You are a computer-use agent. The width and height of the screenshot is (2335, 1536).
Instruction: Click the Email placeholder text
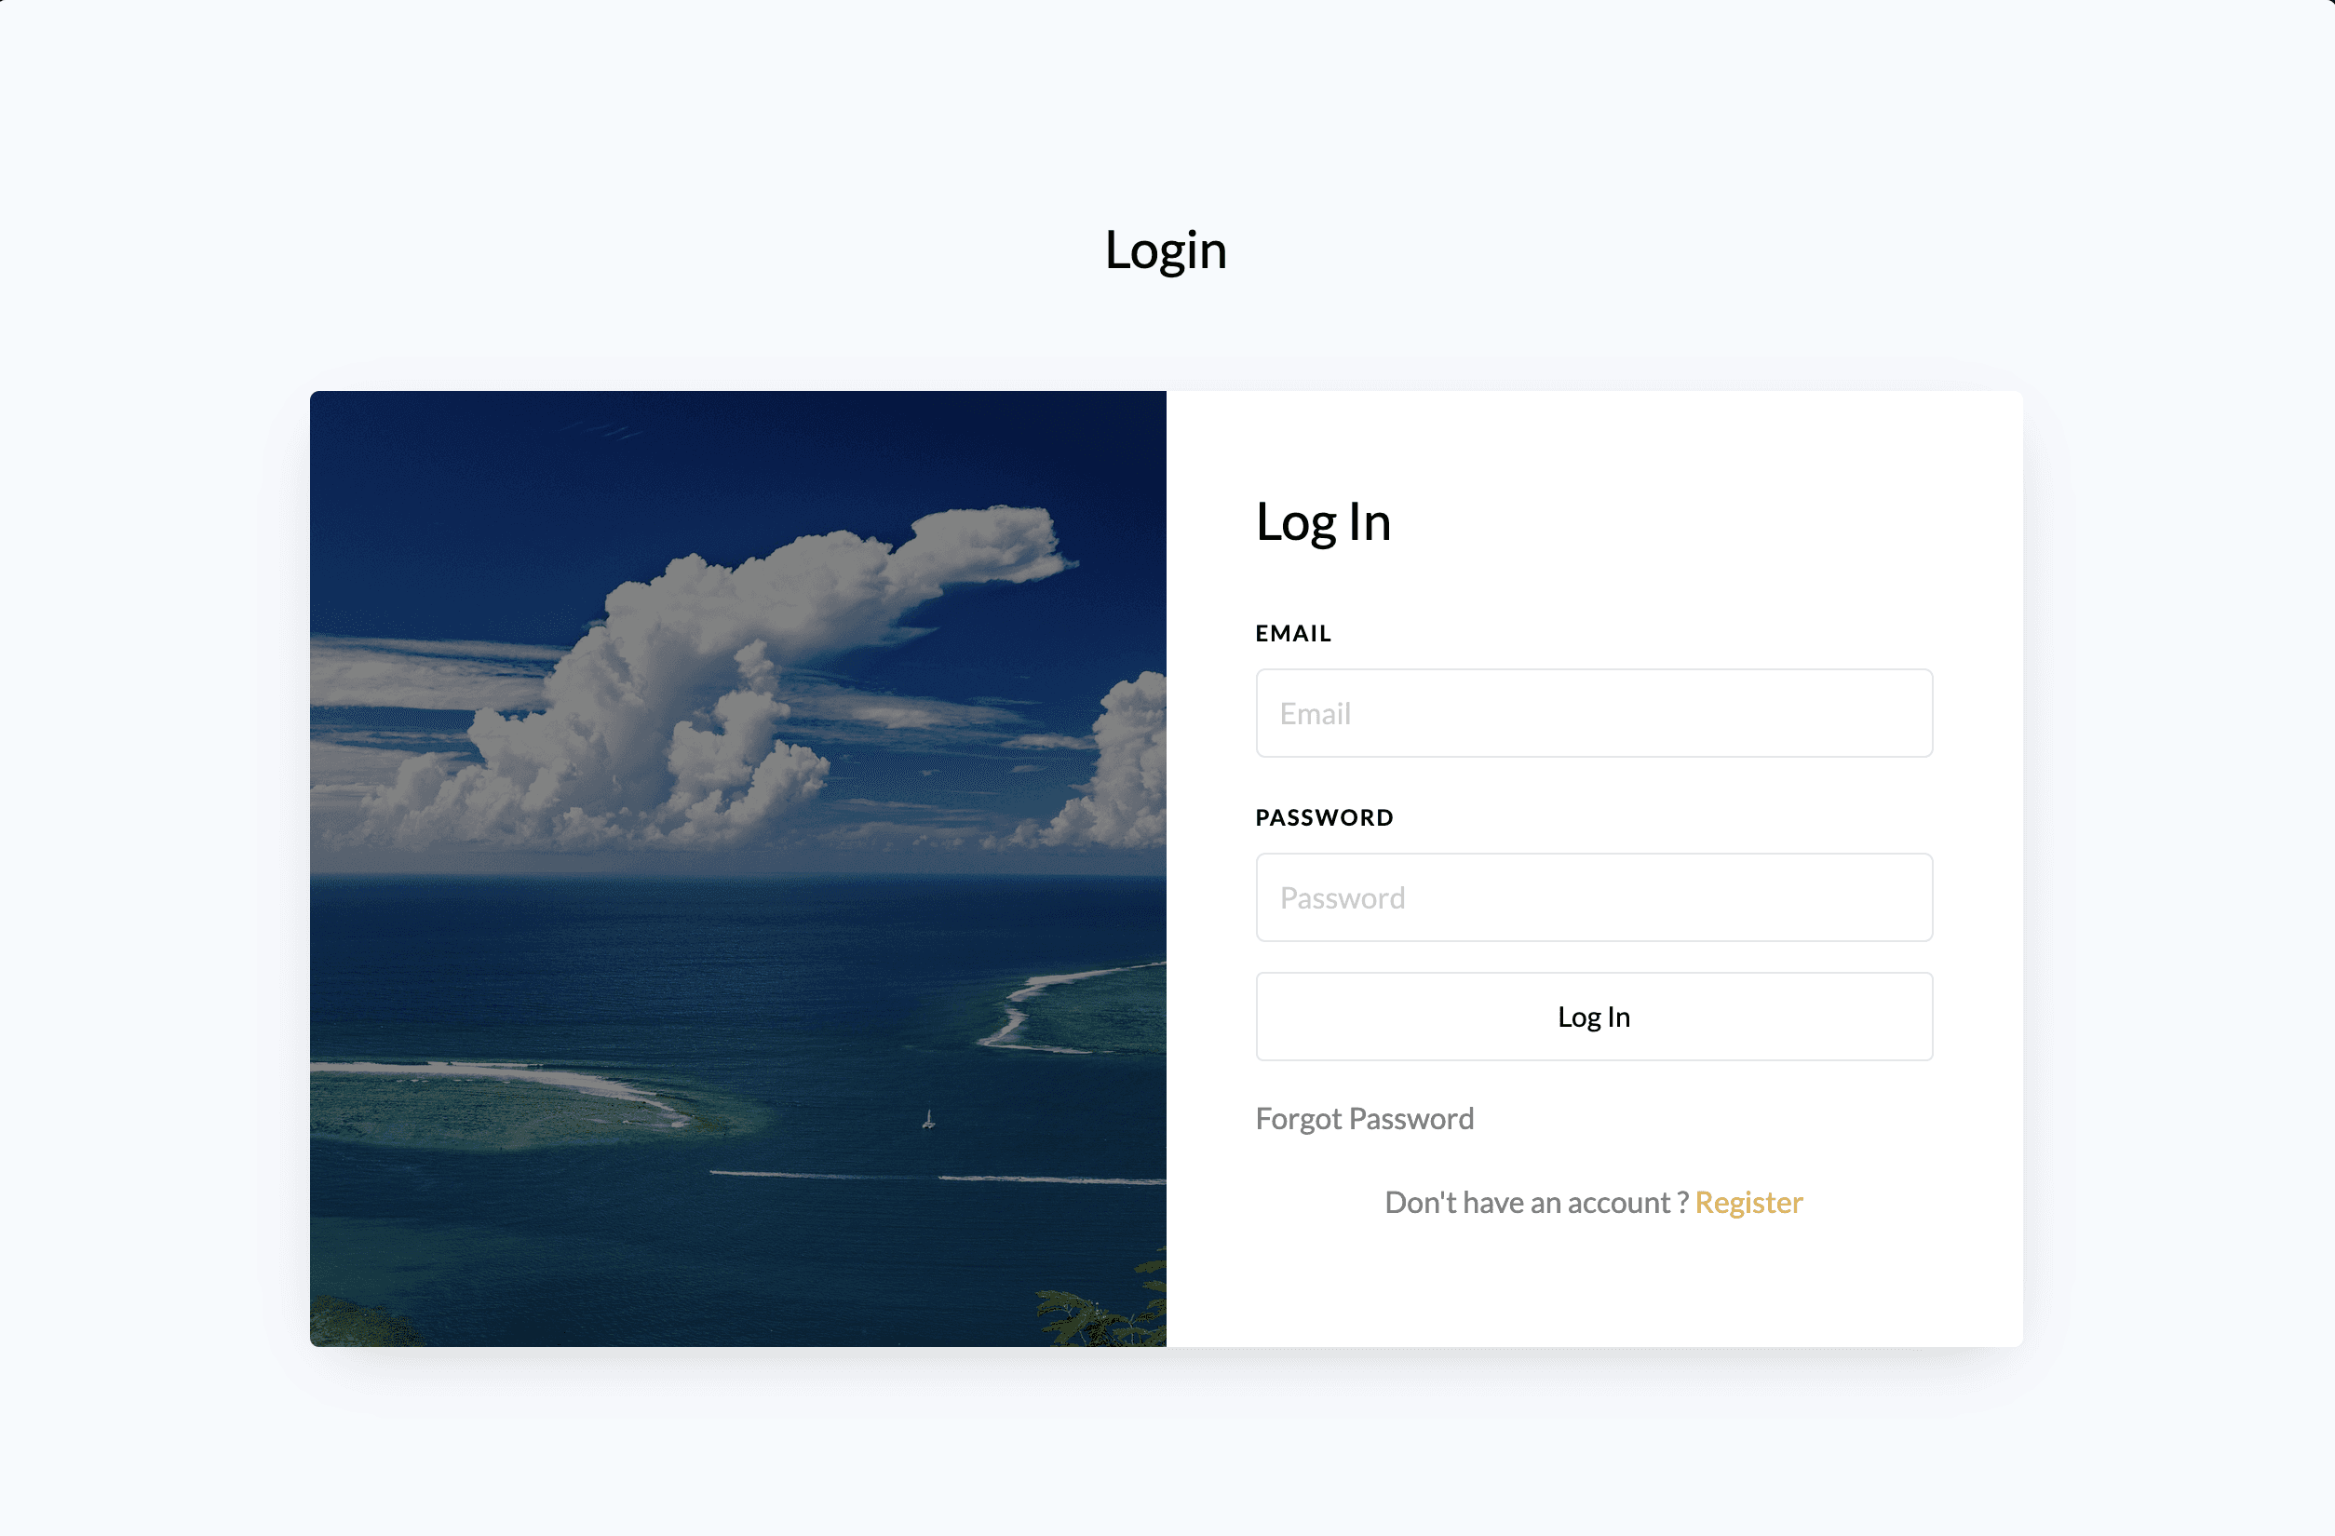click(x=1315, y=714)
